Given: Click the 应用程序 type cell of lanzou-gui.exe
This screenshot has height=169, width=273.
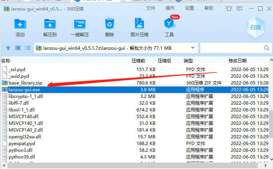Looking at the screenshot, I should (195, 90).
